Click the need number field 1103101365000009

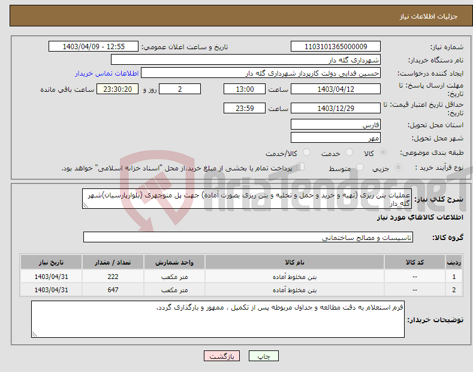tap(336, 47)
